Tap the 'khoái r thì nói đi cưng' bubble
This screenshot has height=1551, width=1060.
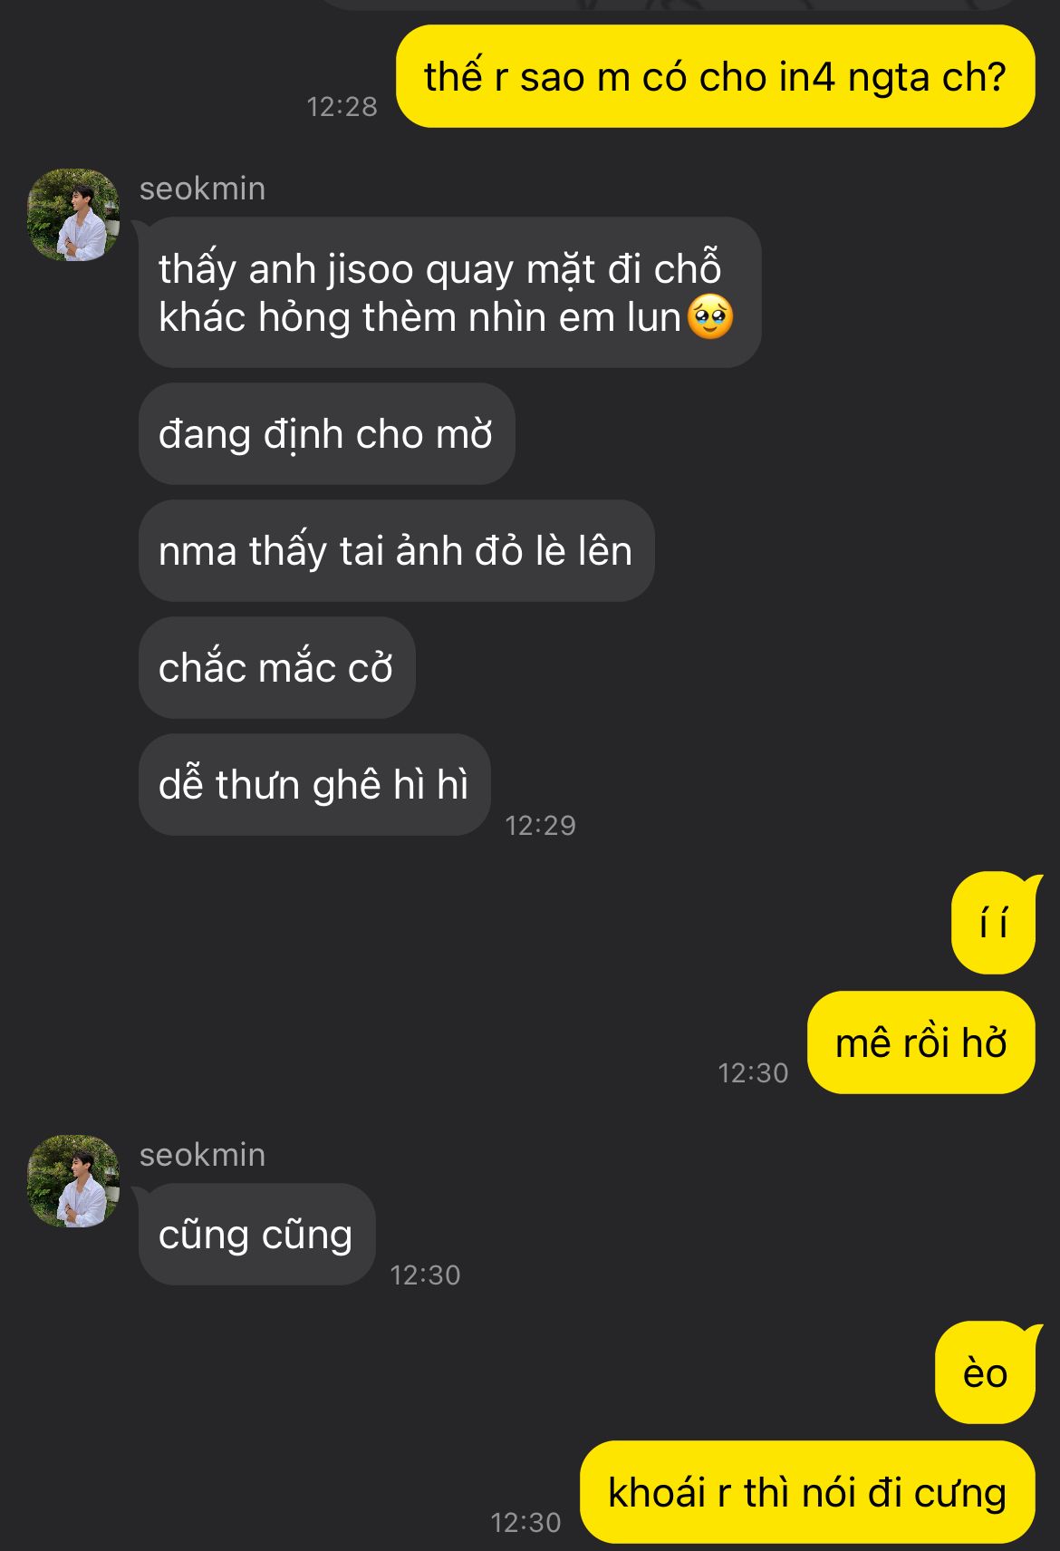[807, 1493]
